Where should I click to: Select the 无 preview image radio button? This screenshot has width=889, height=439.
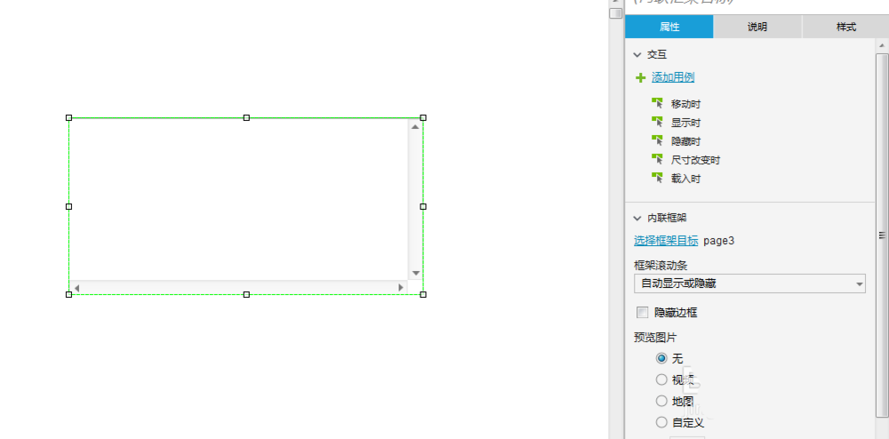tap(661, 359)
